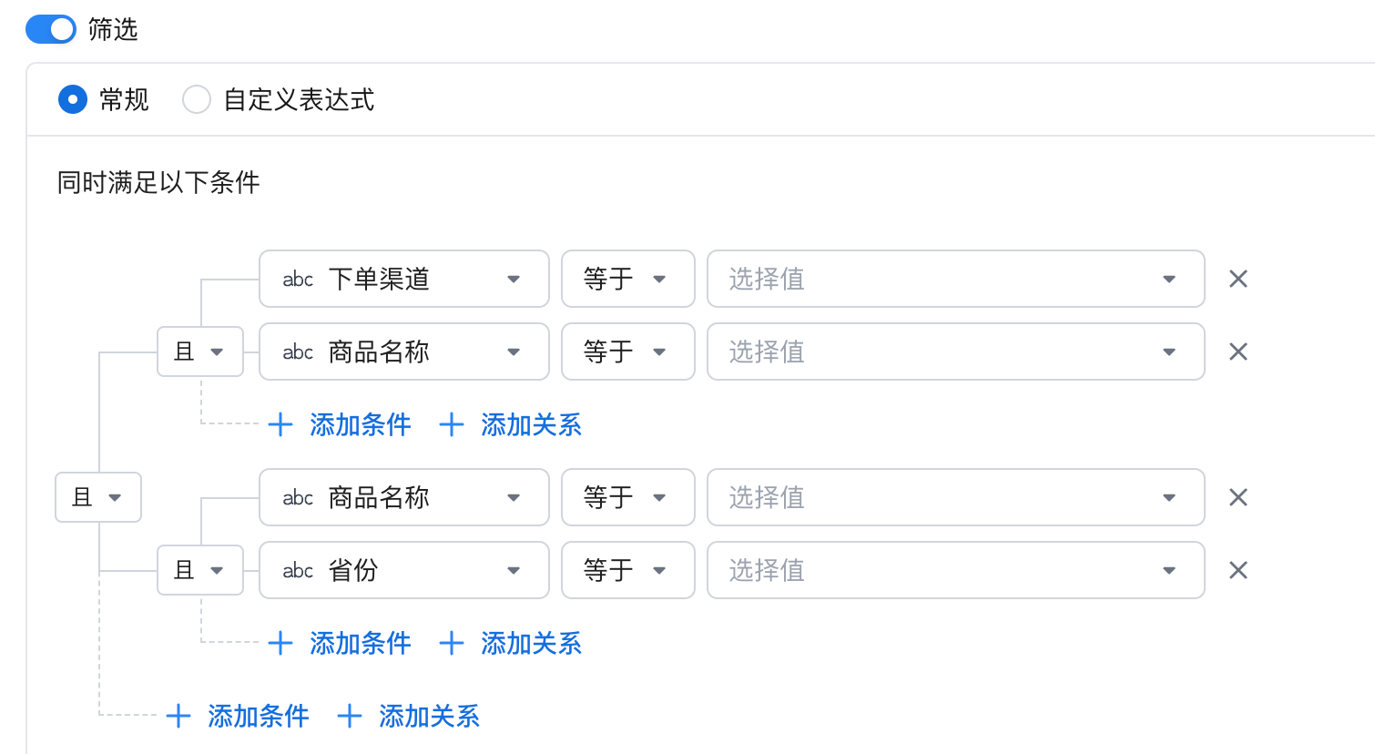Click the plus icon beside the bottom-most 添加关系

coord(350,716)
